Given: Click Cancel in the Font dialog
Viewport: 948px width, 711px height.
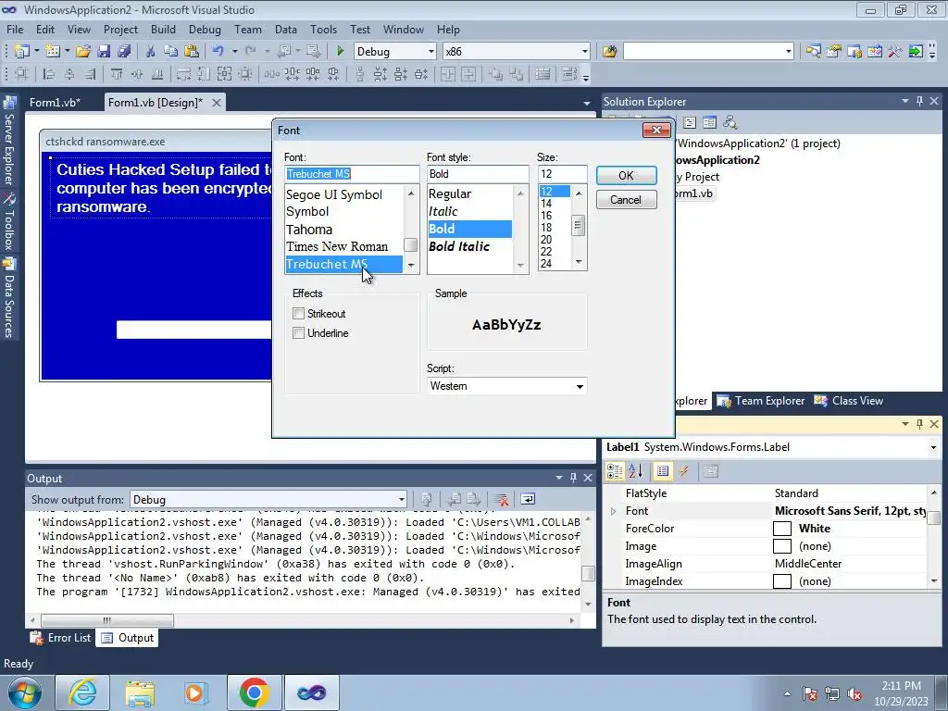Looking at the screenshot, I should 627,200.
